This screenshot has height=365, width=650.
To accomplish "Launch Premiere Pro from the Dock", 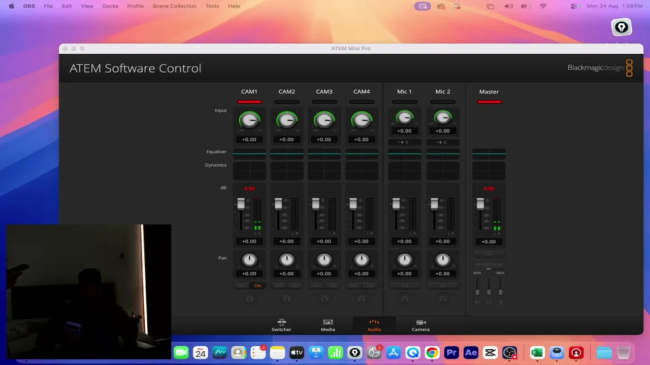I will (x=451, y=352).
